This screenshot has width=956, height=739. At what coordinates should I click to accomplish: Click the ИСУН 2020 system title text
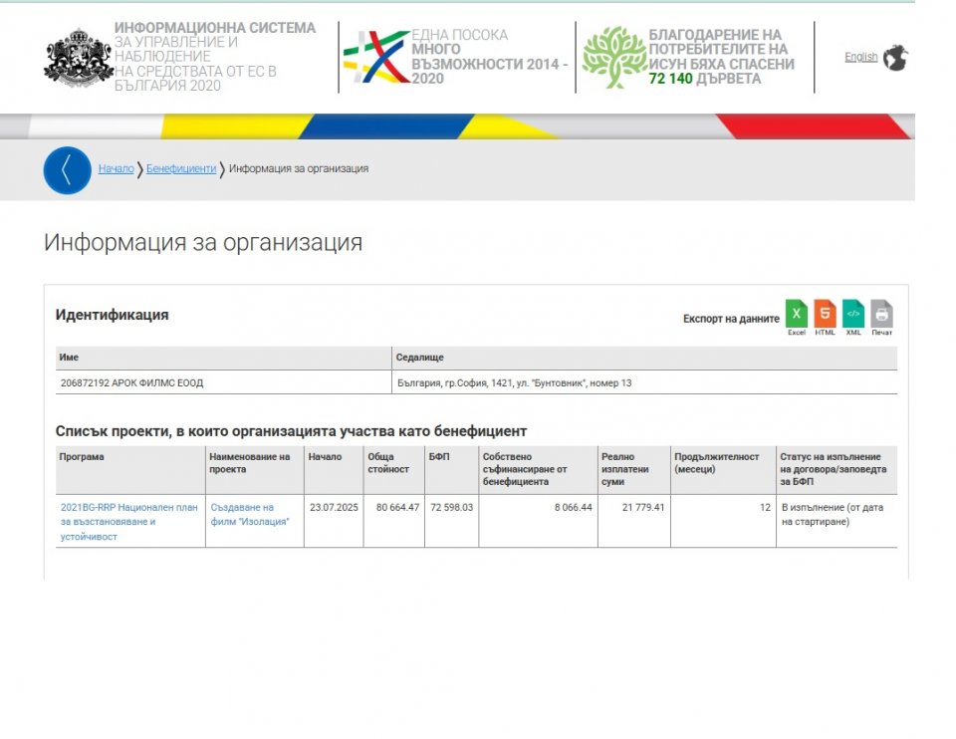point(214,57)
